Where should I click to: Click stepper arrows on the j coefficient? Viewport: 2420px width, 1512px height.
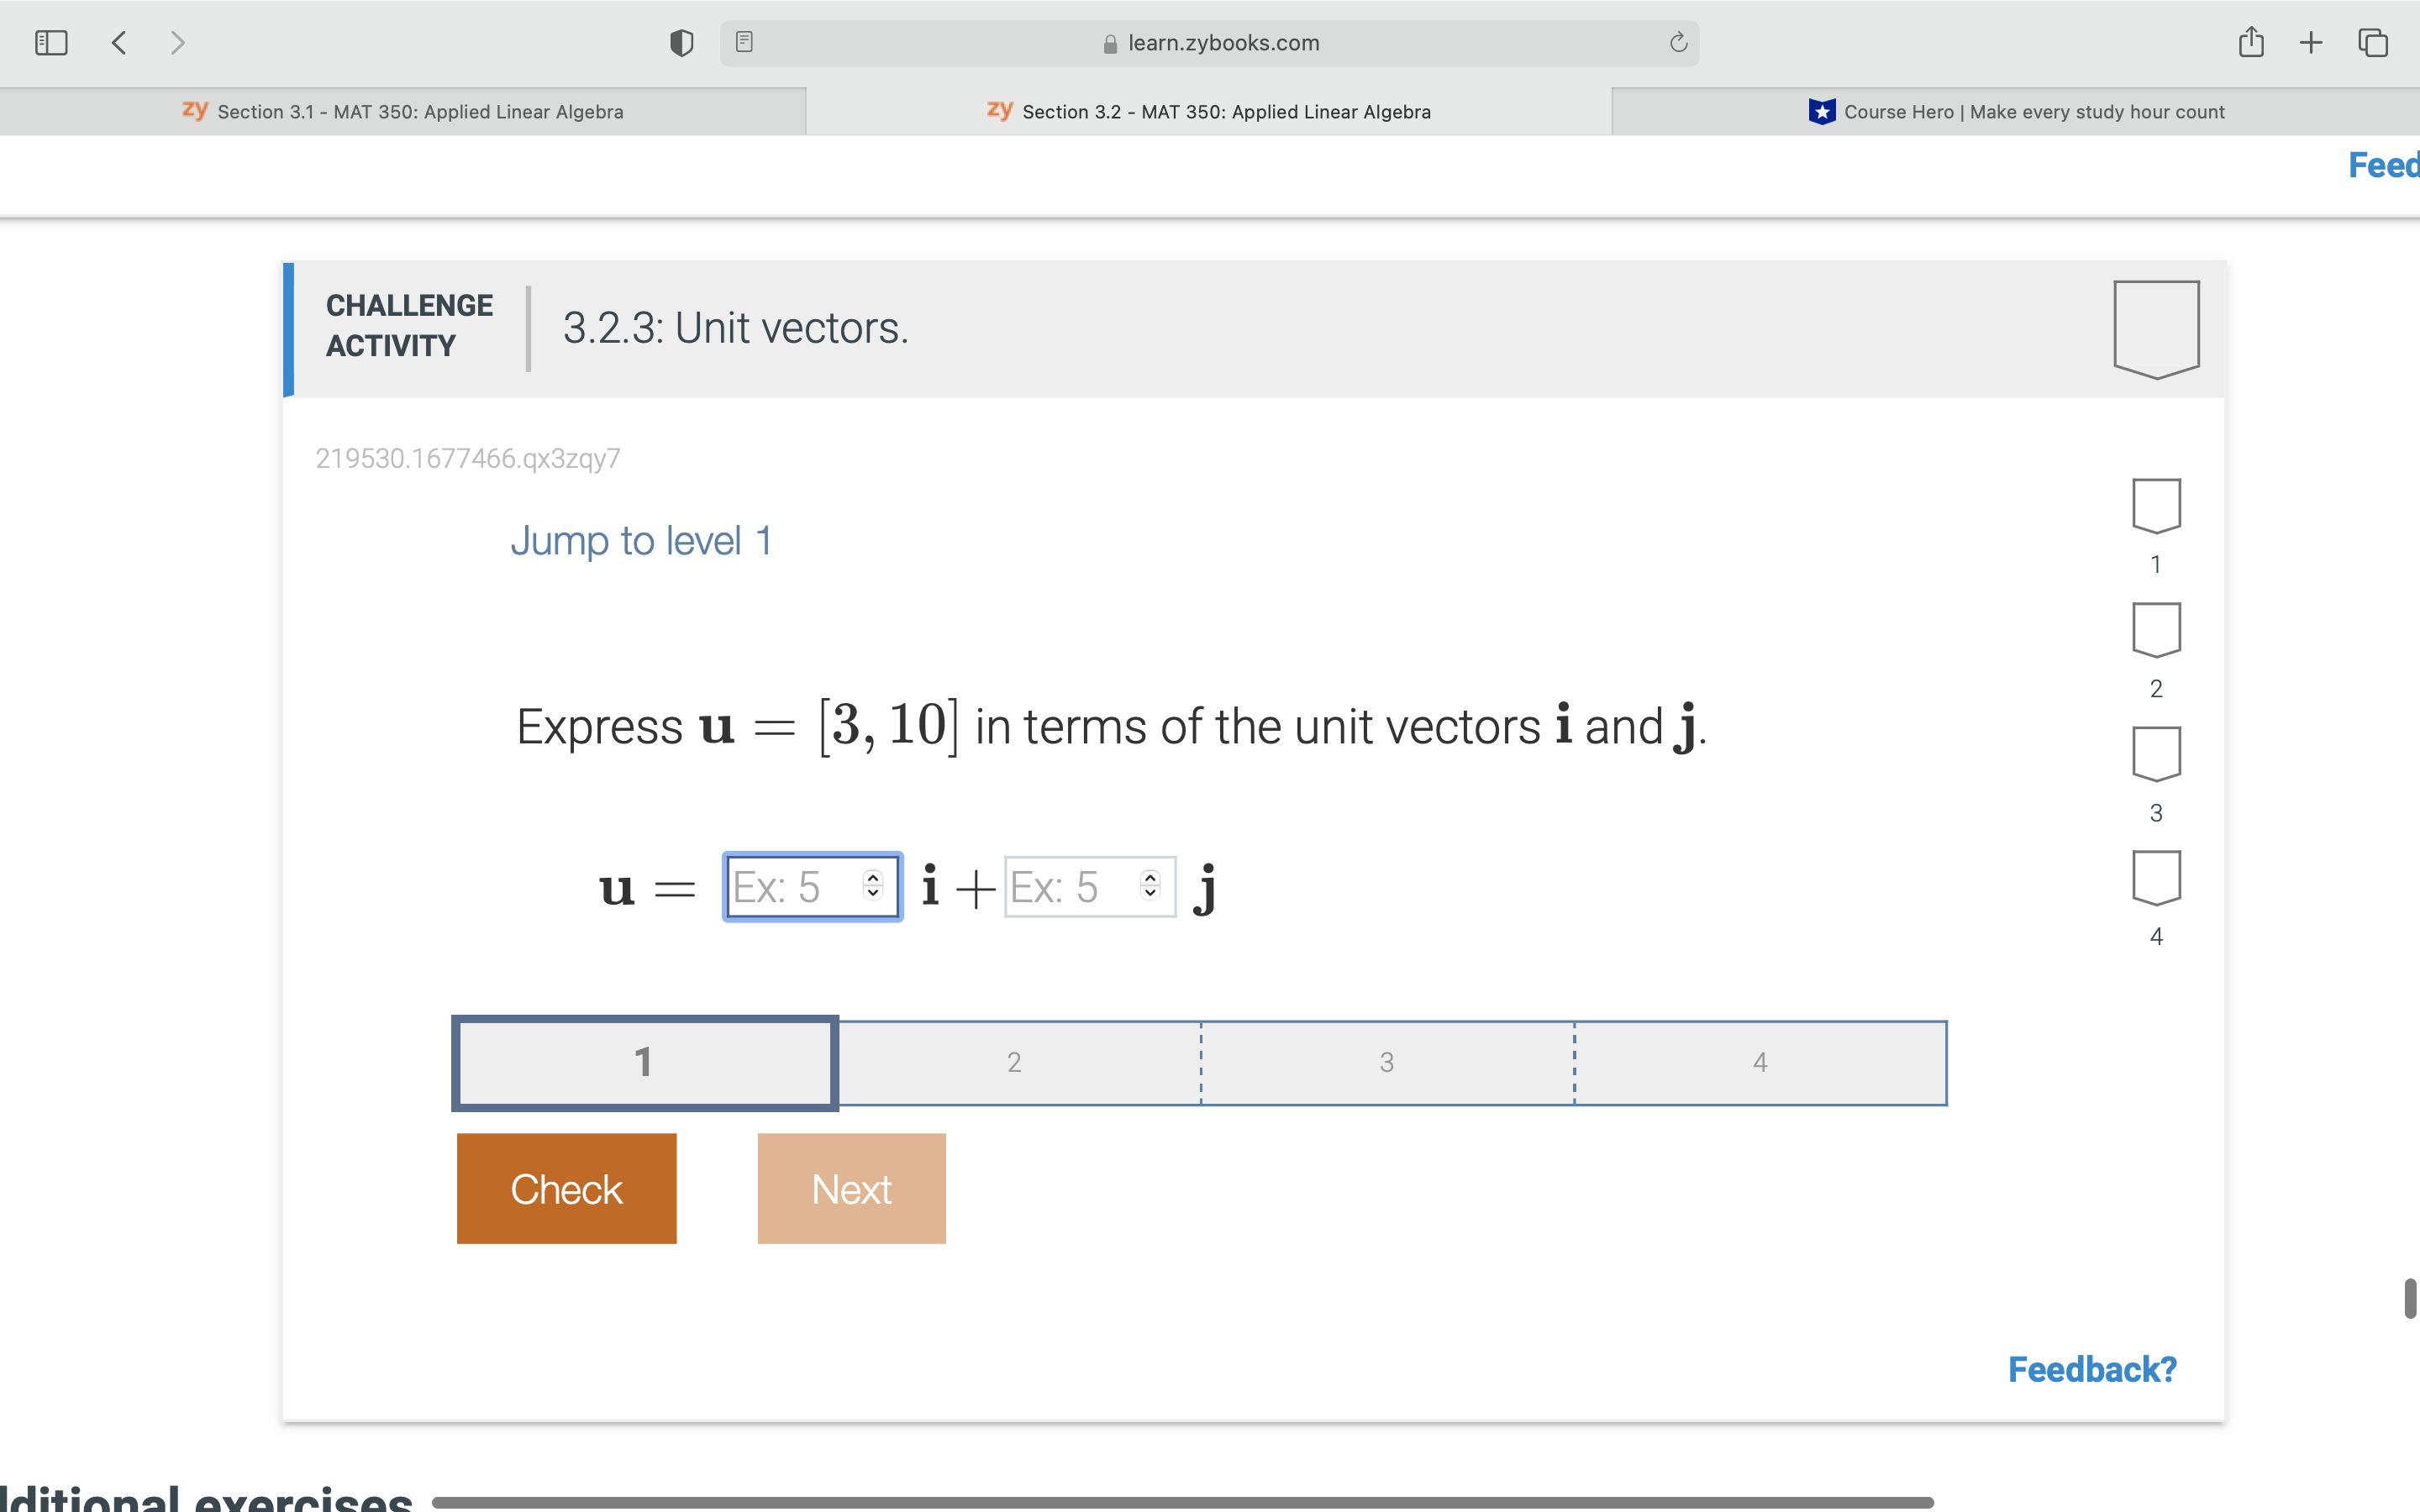click(x=1150, y=886)
